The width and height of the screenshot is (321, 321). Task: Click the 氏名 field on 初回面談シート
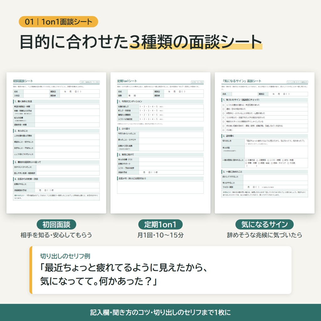(x=36, y=92)
